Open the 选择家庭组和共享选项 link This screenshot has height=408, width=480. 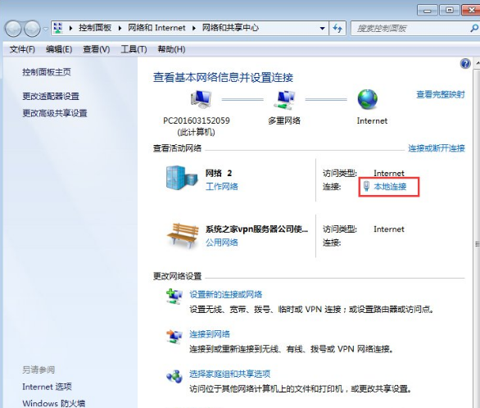coord(230,374)
